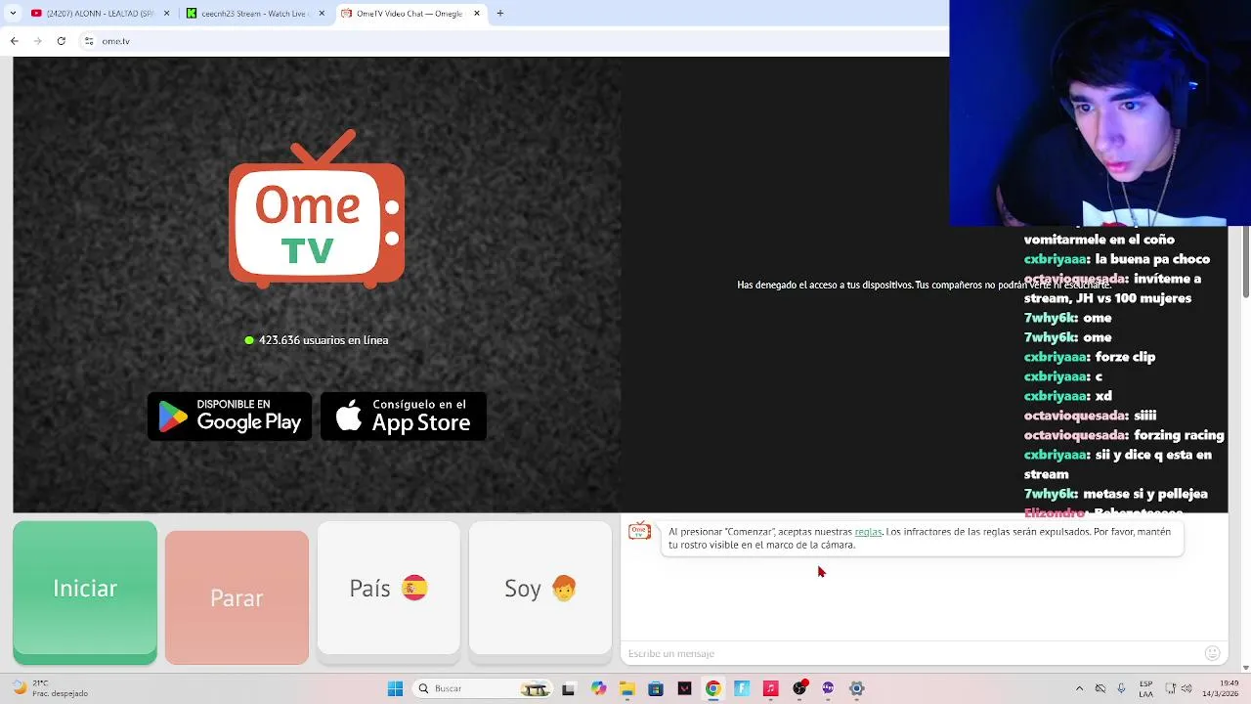Click the taskbar Buscar search box
The width and height of the screenshot is (1251, 704).
pos(483,688)
